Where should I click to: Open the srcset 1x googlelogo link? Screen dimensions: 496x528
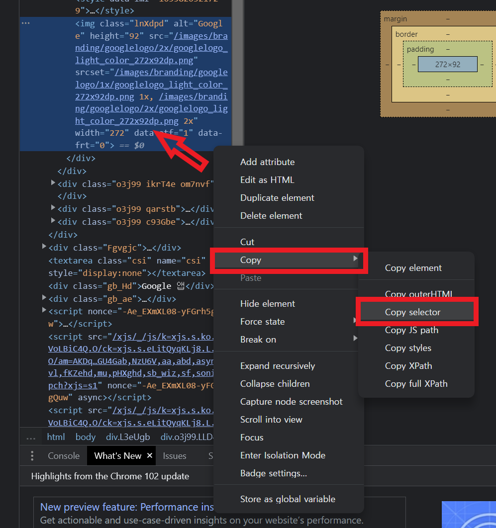151,85
